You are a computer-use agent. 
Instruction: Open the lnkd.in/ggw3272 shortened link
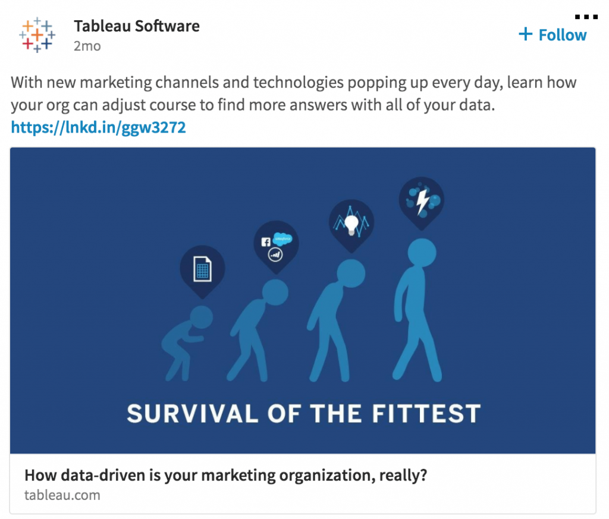pos(98,127)
